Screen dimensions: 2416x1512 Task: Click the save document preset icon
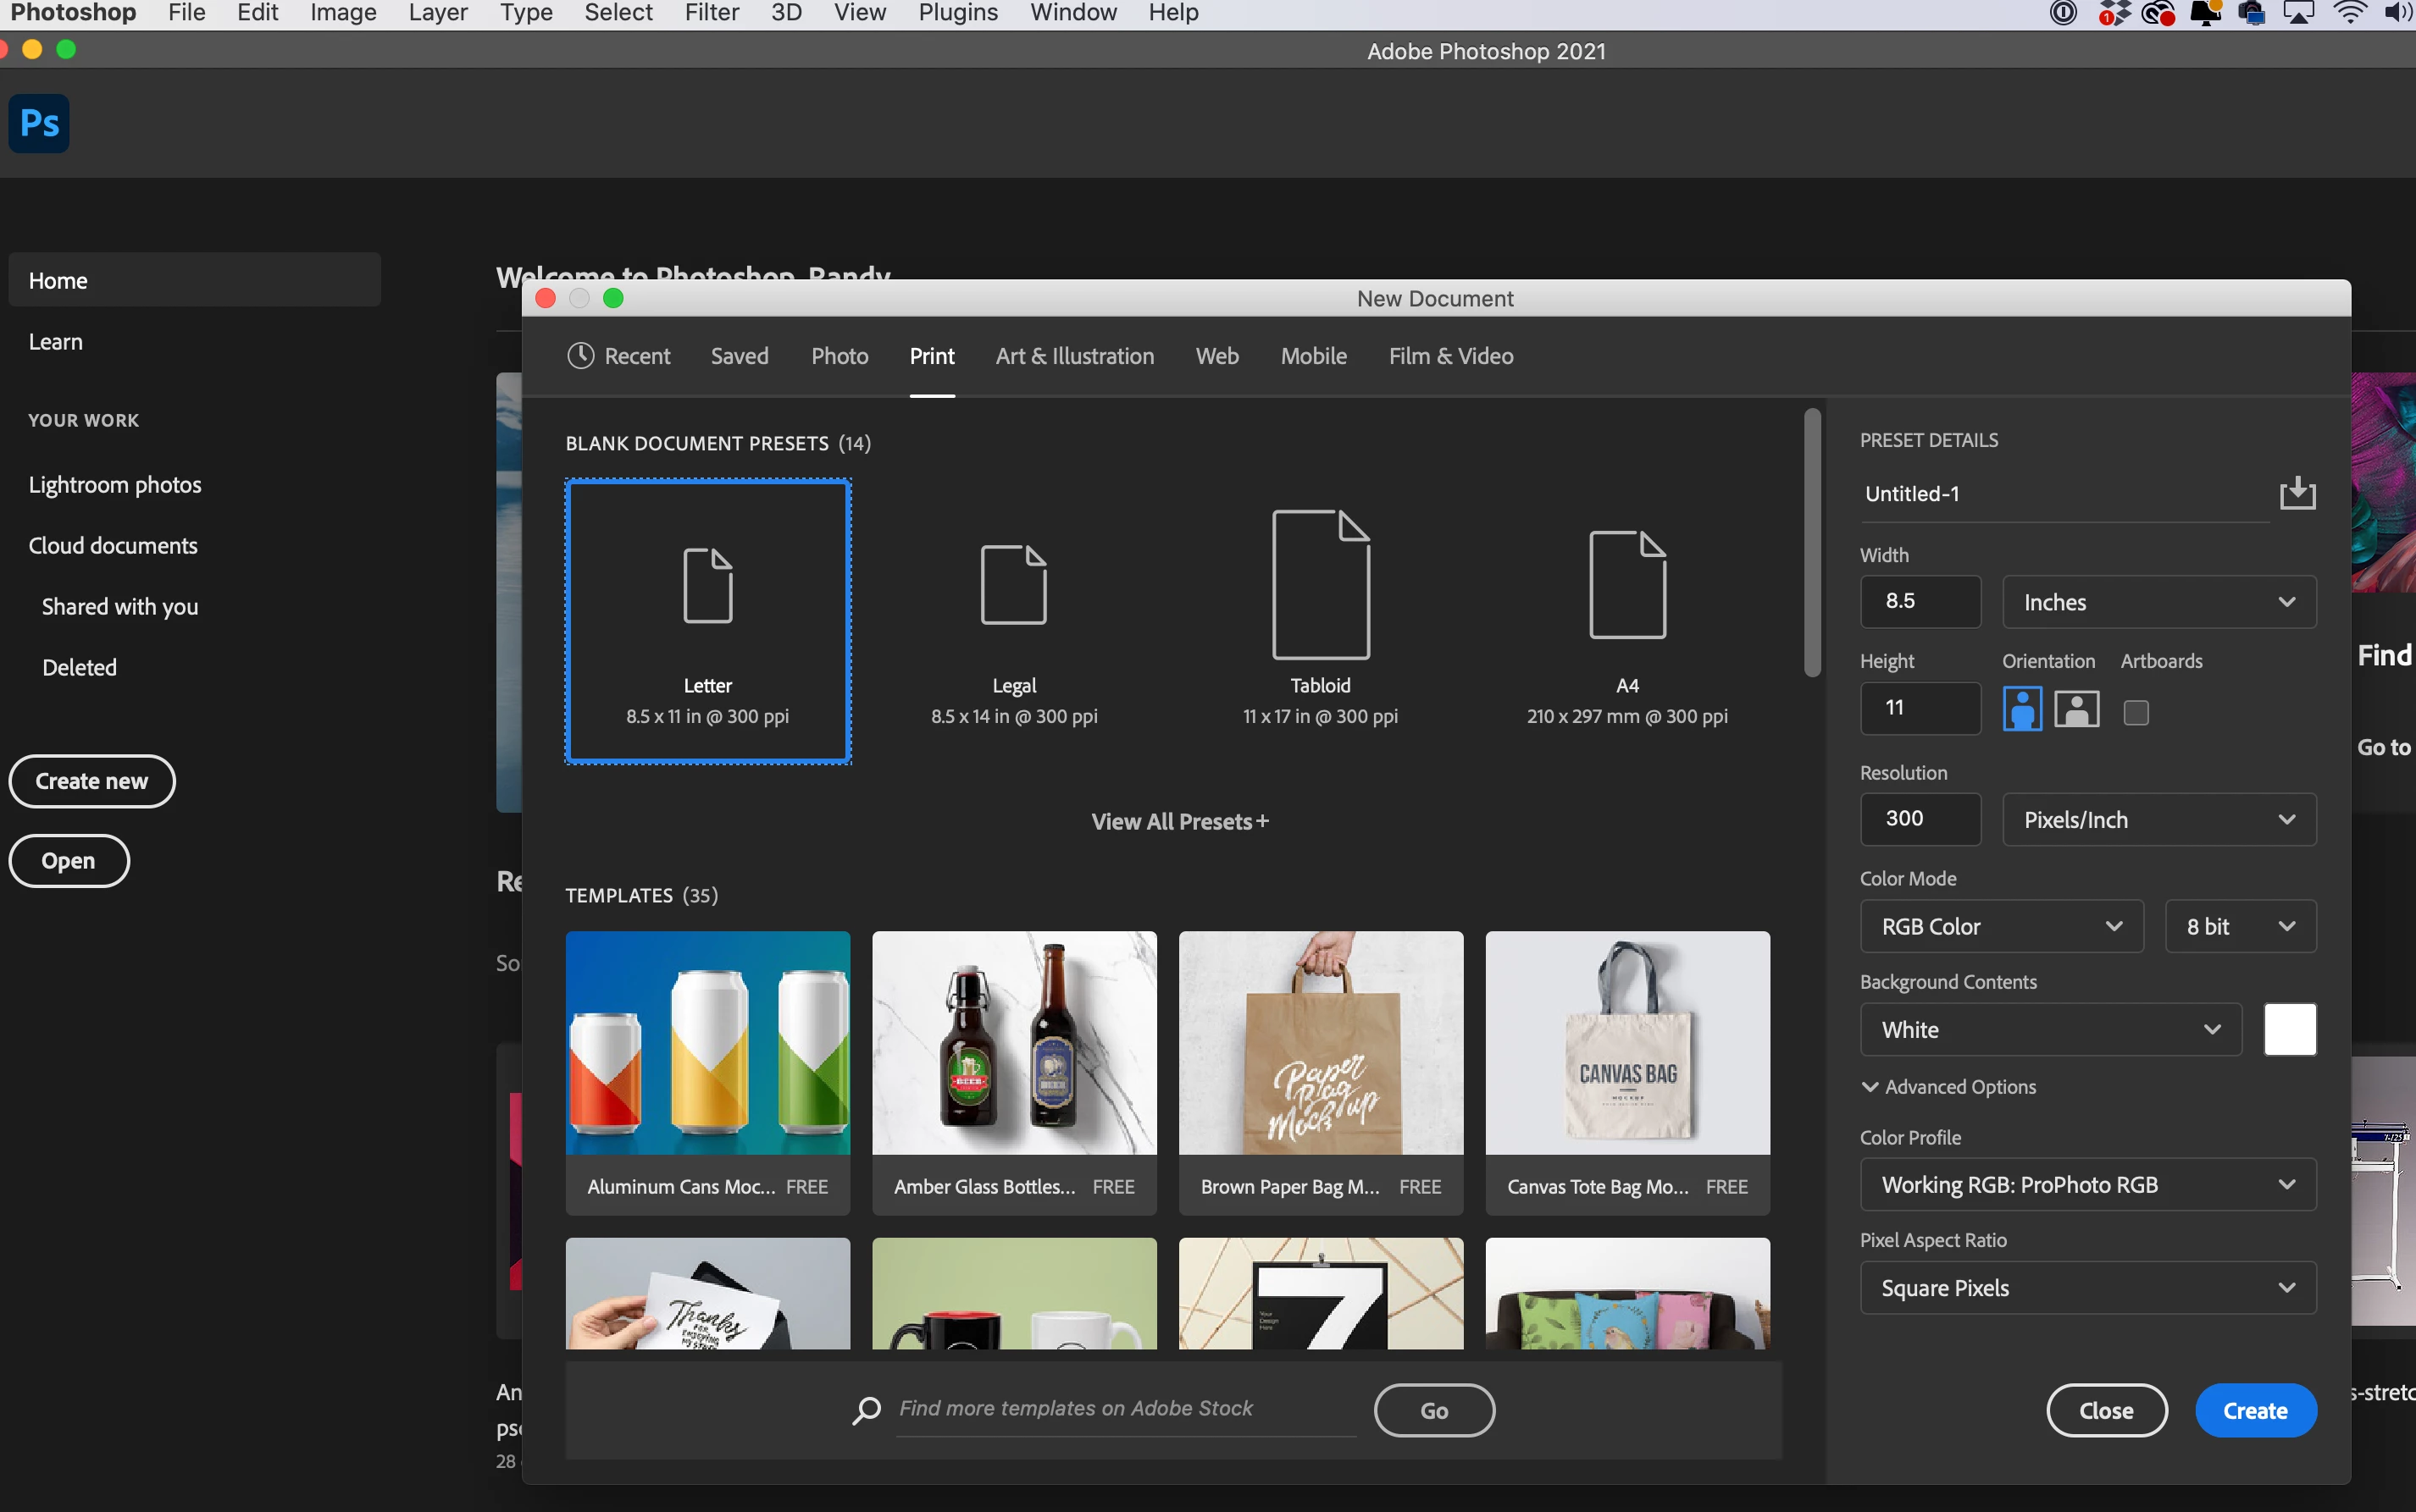tap(2297, 493)
